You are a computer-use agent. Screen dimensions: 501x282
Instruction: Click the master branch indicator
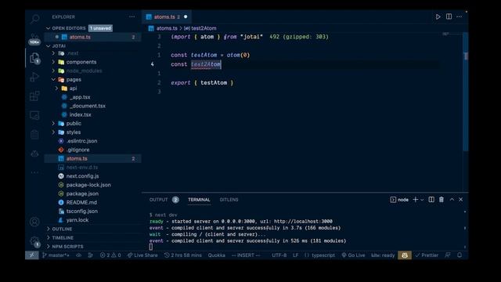click(56, 255)
